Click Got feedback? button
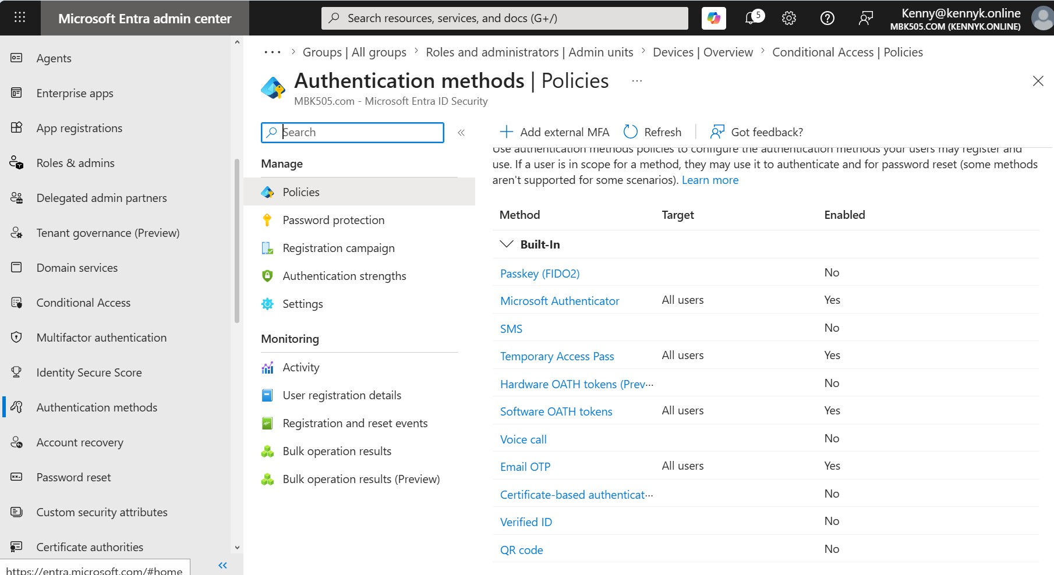 (x=756, y=132)
